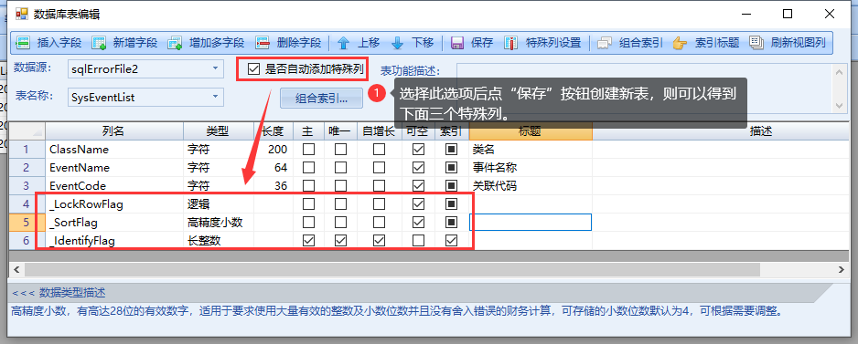Uncheck 可空 box for EventName row
This screenshot has height=344, width=858.
(x=419, y=168)
